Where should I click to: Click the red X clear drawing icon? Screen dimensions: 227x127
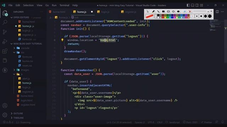coord(190,11)
